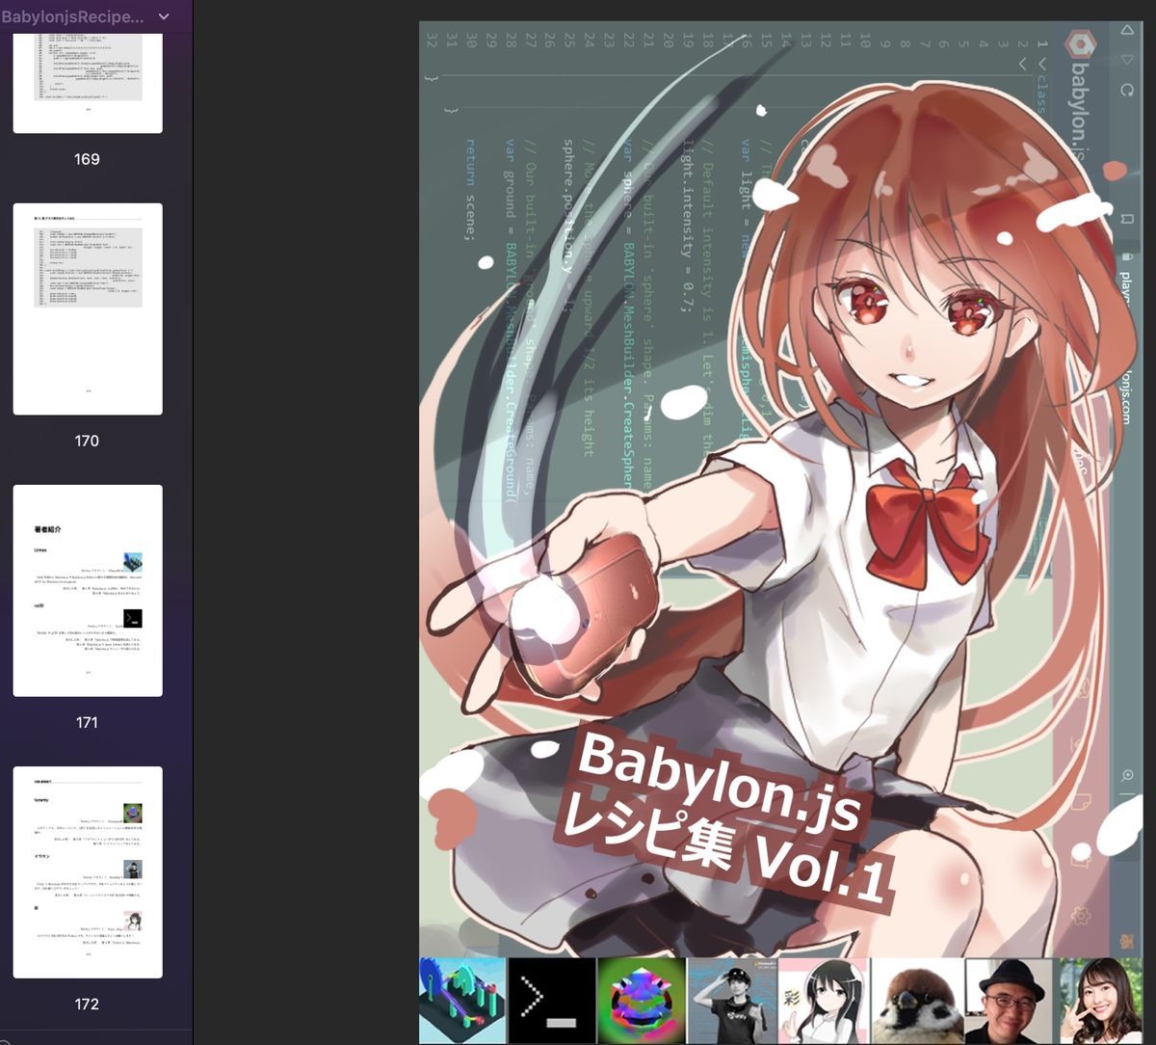Click the gear settings icon at the bottom right edge
The image size is (1156, 1045).
pyautogui.click(x=1081, y=915)
